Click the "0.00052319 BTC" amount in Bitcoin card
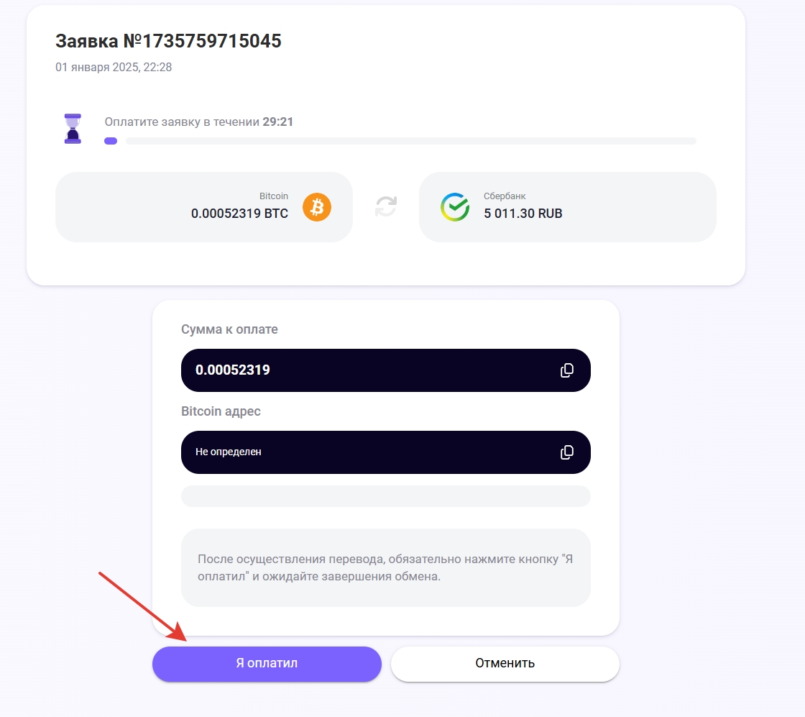805x717 pixels. [x=239, y=214]
